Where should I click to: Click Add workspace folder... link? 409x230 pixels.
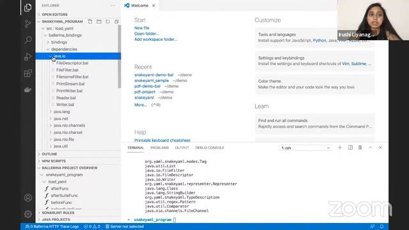[x=156, y=40]
